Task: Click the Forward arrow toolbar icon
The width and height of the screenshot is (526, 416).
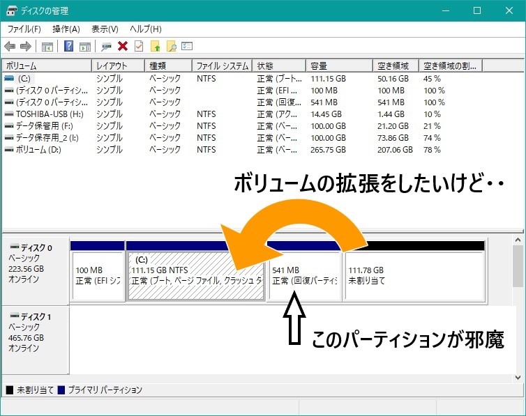Action: pyautogui.click(x=26, y=46)
